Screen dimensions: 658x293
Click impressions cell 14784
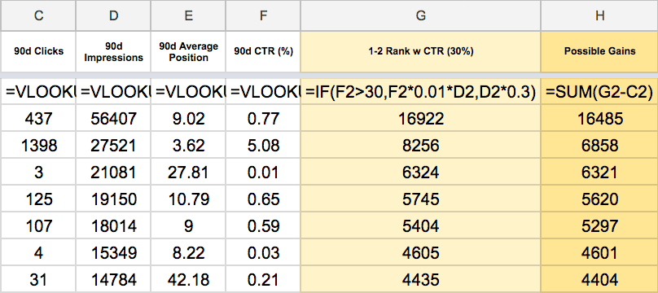click(x=113, y=278)
